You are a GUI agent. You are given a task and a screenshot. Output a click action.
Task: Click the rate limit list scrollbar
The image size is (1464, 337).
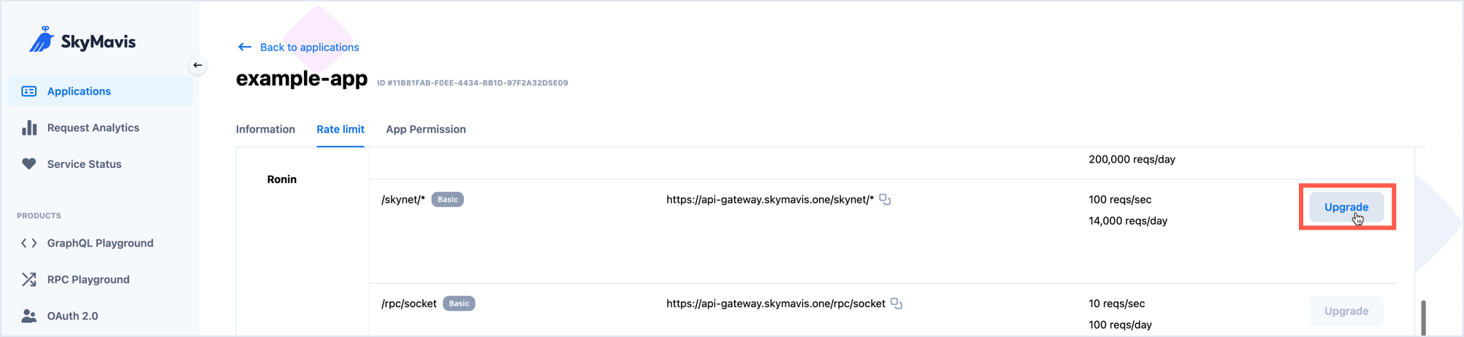pyautogui.click(x=1422, y=317)
